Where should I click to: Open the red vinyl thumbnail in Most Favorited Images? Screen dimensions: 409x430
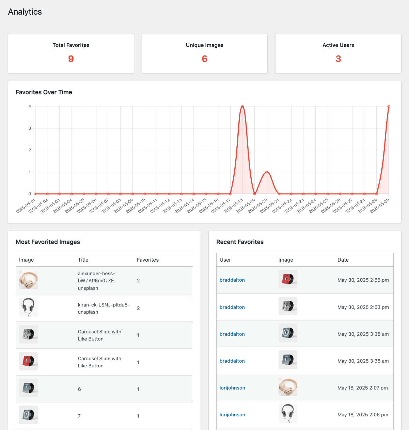coord(28,361)
